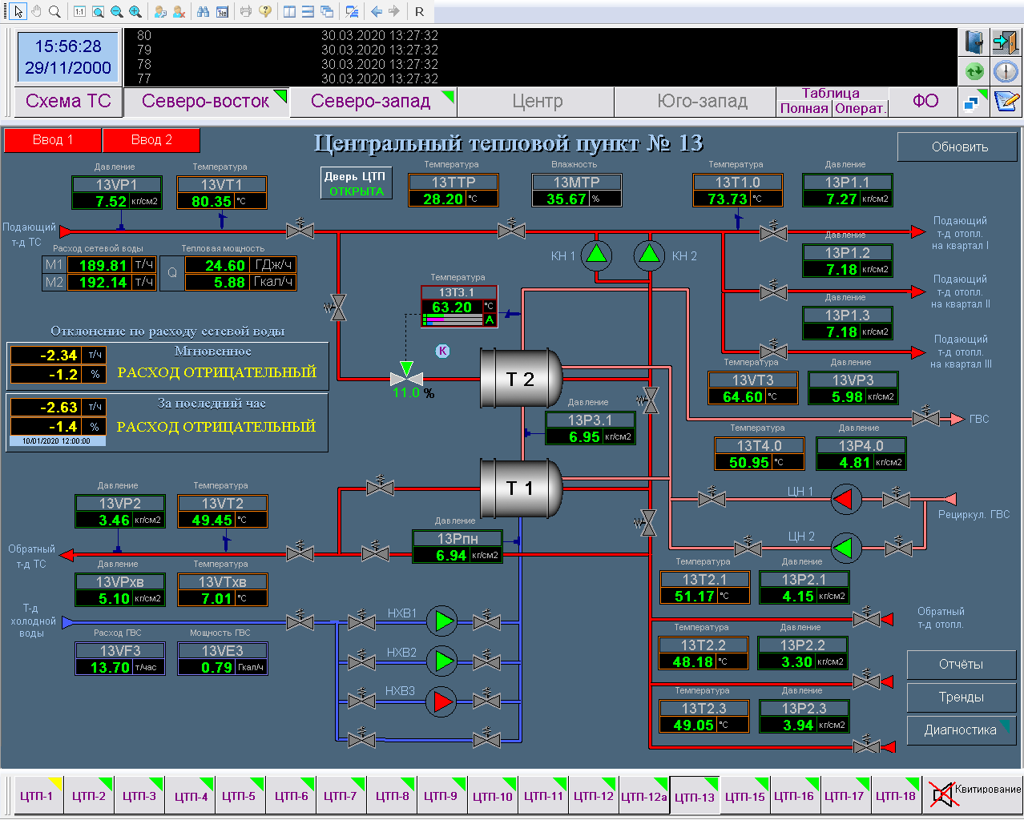The width and height of the screenshot is (1024, 820).
Task: Switch to the ЦТП-5 station tab
Action: tap(239, 796)
